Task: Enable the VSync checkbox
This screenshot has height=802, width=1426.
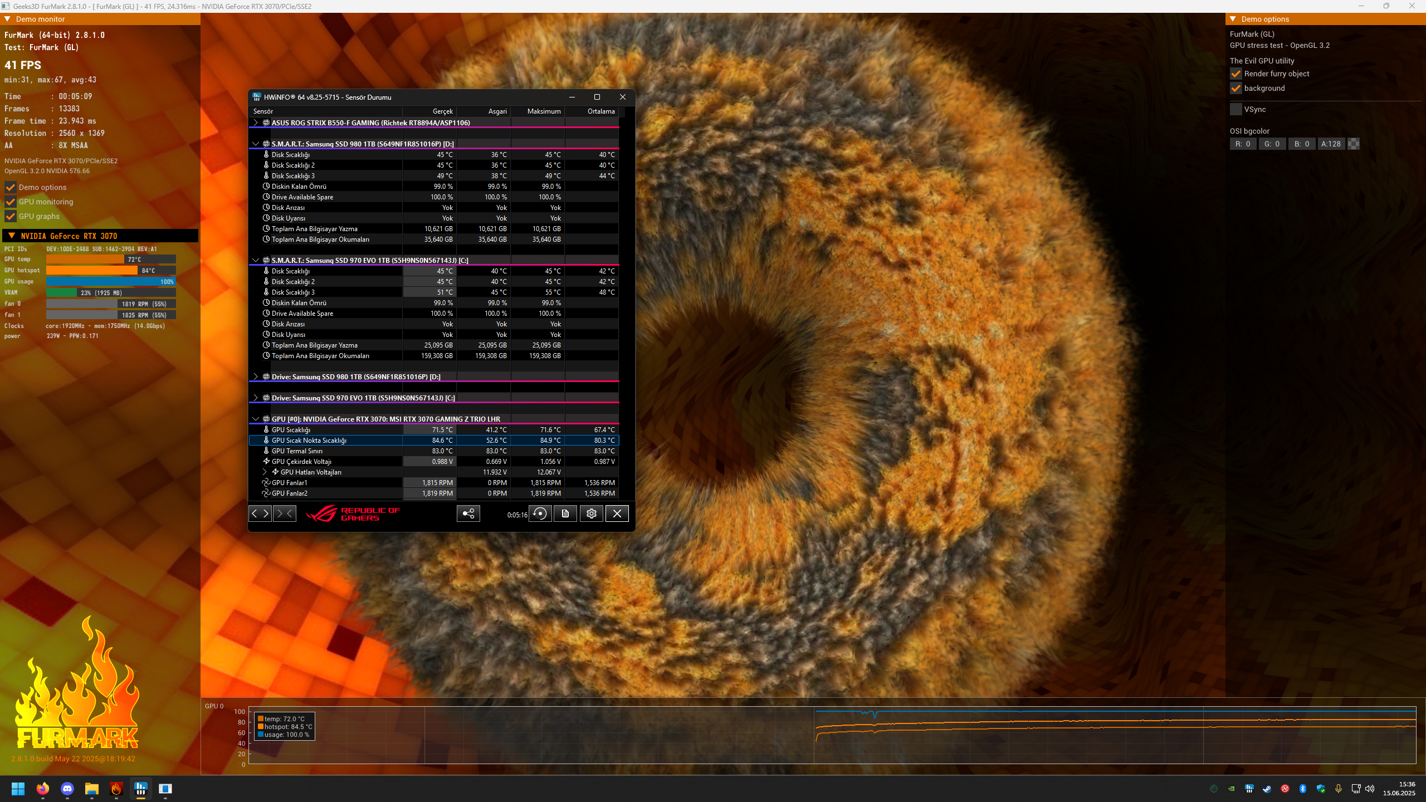Action: coord(1236,109)
